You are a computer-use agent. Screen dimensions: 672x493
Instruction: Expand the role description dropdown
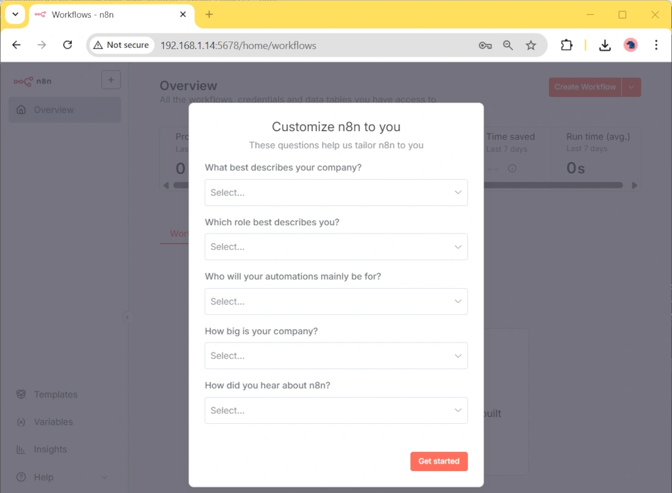pos(336,247)
